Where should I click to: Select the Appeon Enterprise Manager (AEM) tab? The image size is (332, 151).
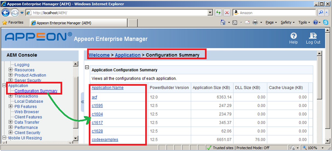(78, 23)
